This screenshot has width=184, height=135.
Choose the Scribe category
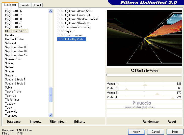(x=9, y=63)
